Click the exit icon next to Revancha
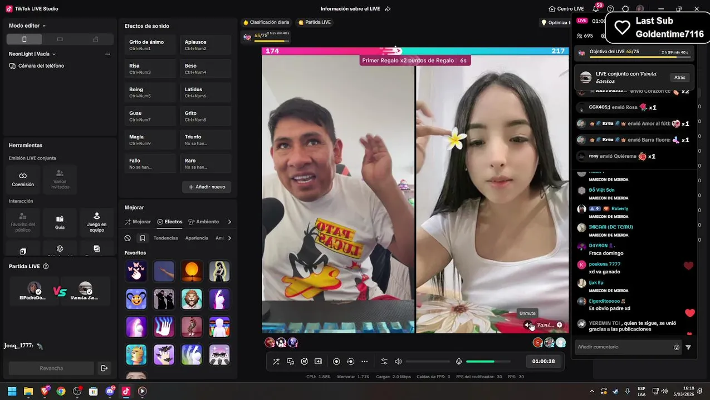 [104, 368]
